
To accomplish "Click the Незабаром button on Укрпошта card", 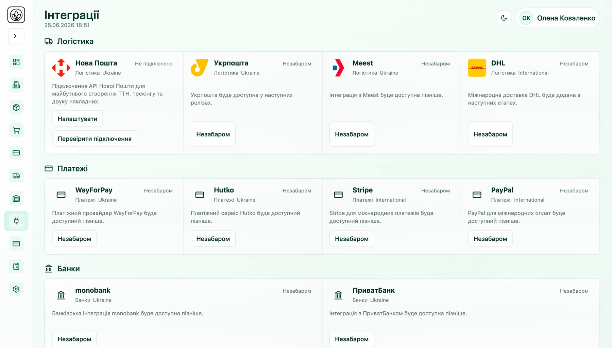I will (213, 134).
